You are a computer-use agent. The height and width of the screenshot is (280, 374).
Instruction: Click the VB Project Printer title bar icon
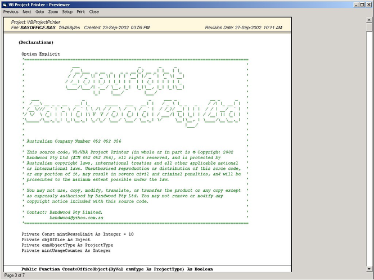(5, 4)
